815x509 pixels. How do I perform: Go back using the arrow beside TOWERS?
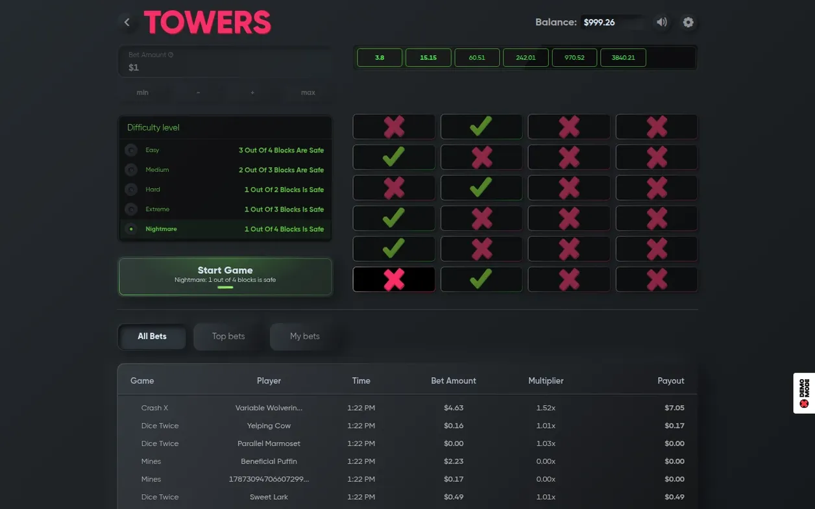127,22
